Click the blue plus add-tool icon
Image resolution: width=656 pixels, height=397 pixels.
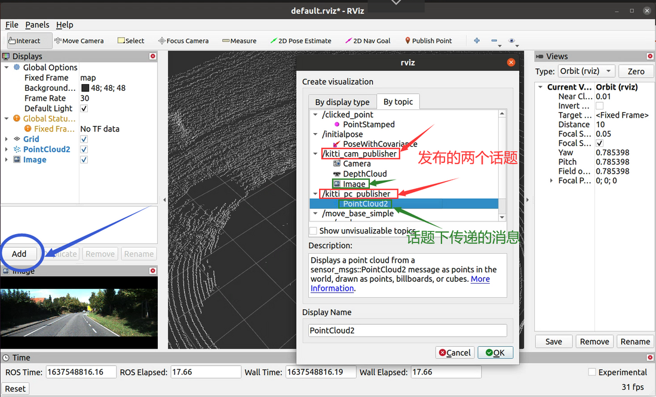tap(477, 41)
